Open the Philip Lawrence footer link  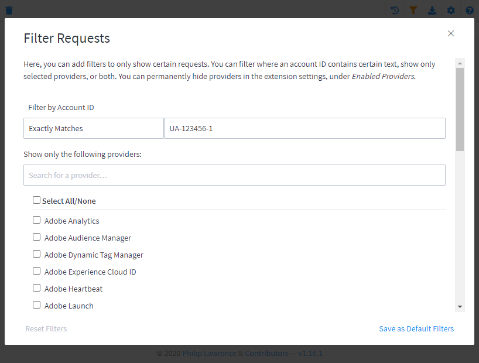click(209, 354)
